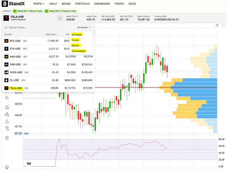This screenshot has height=170, width=227.
Task: Open the PERPS dropdown menu
Action: coord(39,4)
